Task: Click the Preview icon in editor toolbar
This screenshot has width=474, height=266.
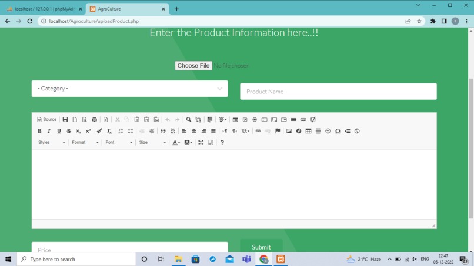Action: pos(84,120)
